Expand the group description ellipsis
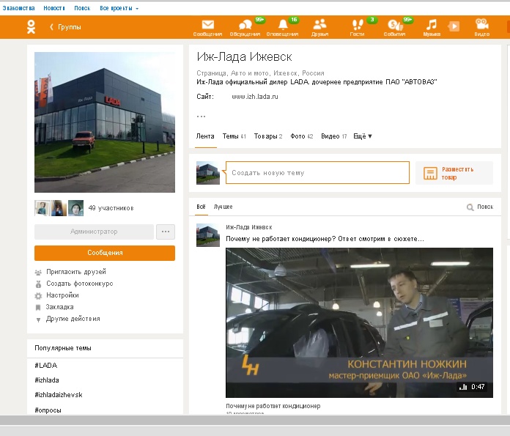 (201, 117)
